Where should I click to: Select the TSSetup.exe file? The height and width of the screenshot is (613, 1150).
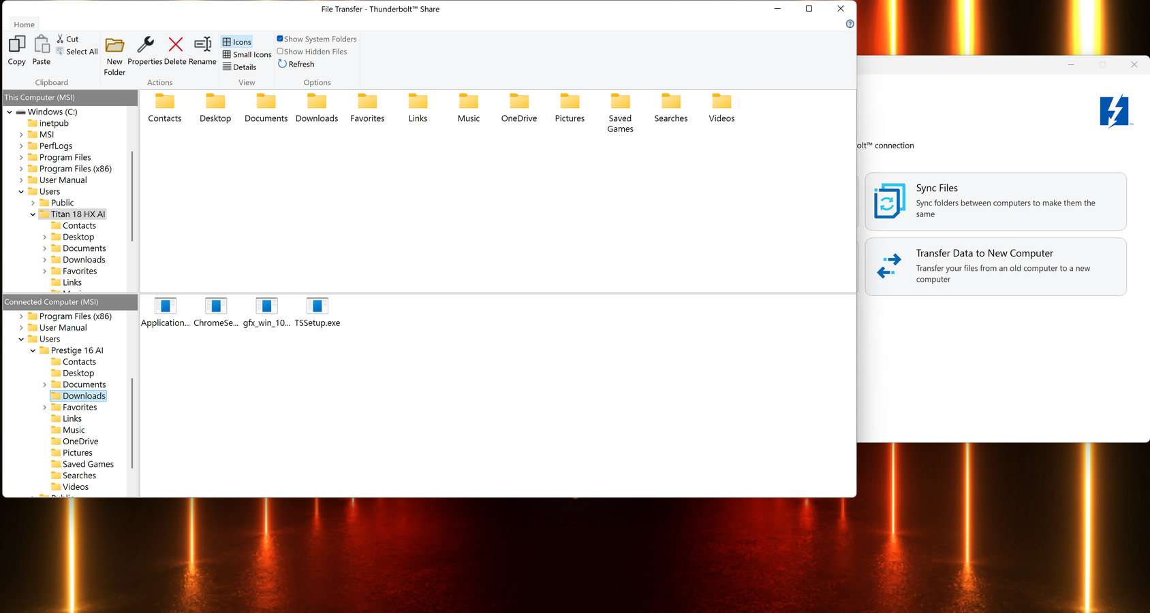(317, 313)
